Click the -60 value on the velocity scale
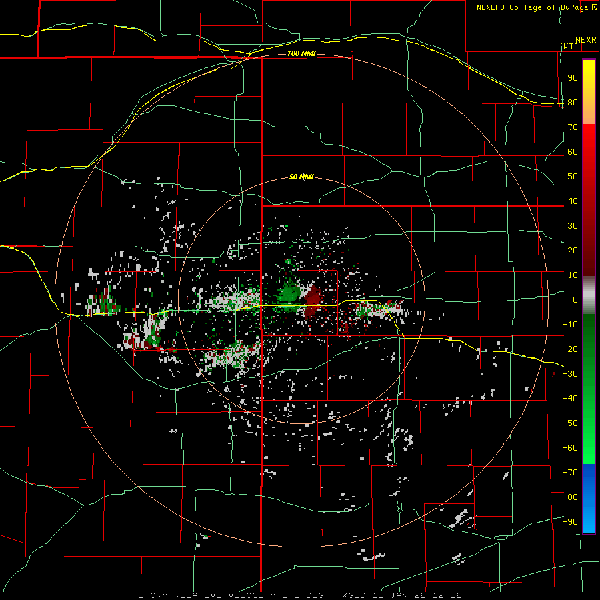Screen dimensions: 600x600 pos(570,448)
